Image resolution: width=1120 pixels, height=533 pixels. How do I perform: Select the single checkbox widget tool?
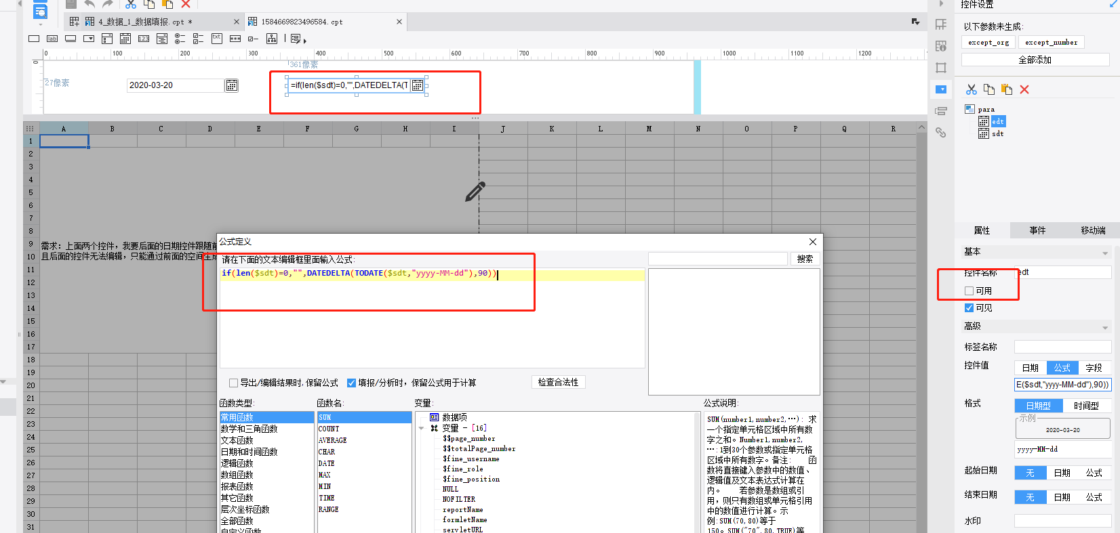tap(253, 39)
